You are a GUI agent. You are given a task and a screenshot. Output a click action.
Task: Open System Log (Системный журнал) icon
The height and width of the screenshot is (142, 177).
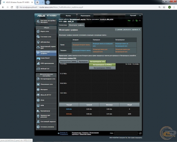(x=38, y=122)
